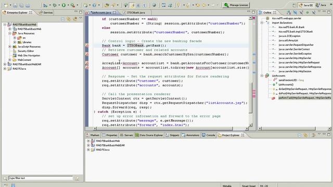
Task: Open the Annotations tab
Action: [x=191, y=135]
